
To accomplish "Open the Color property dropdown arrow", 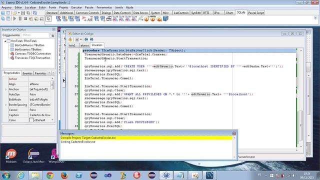I will [52, 120].
